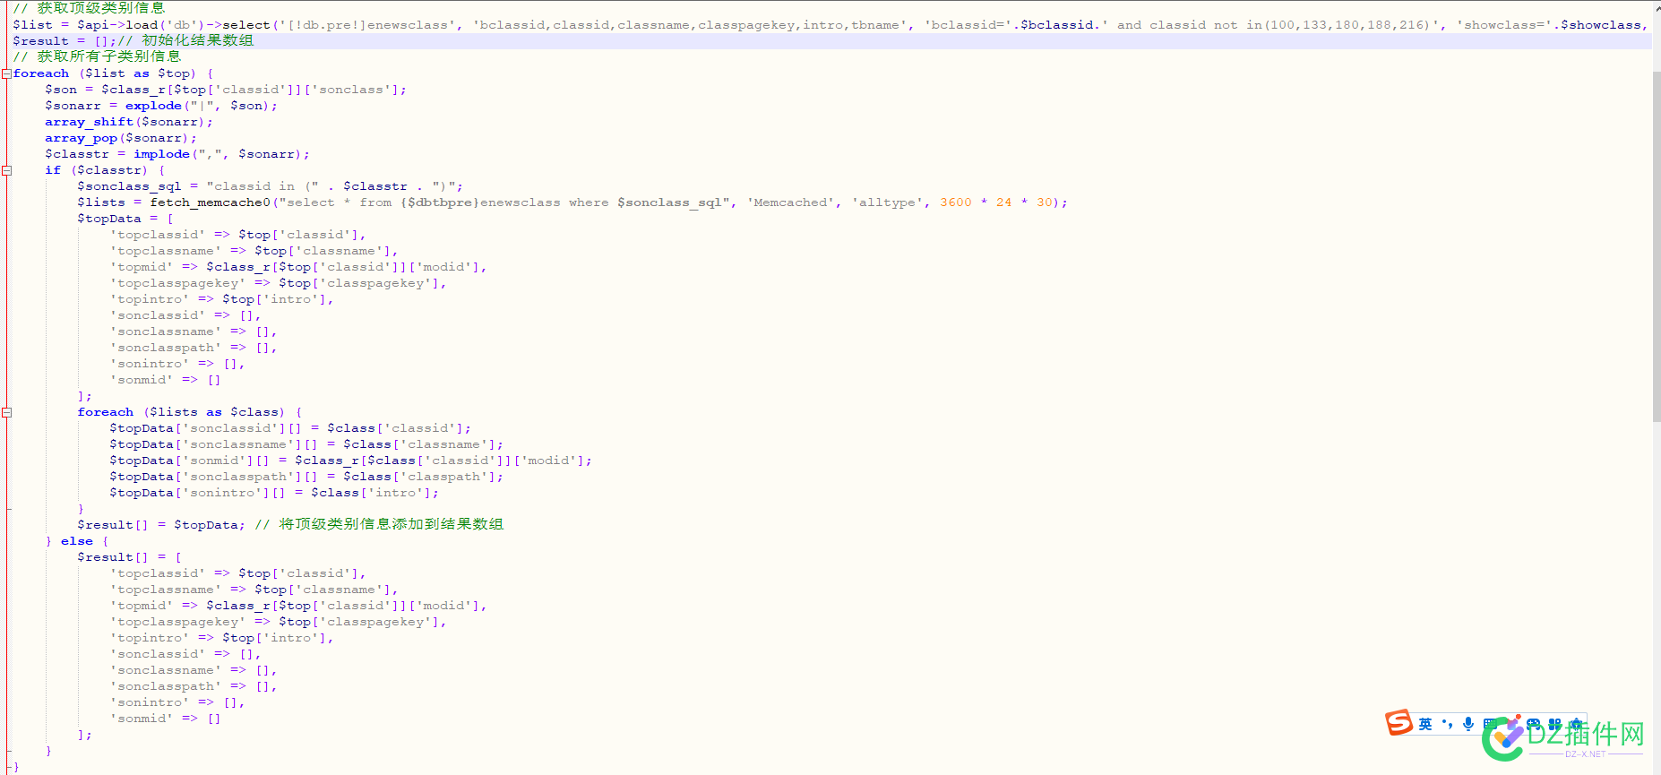Open Sogou gamepad mini-games icon

pyautogui.click(x=1534, y=724)
